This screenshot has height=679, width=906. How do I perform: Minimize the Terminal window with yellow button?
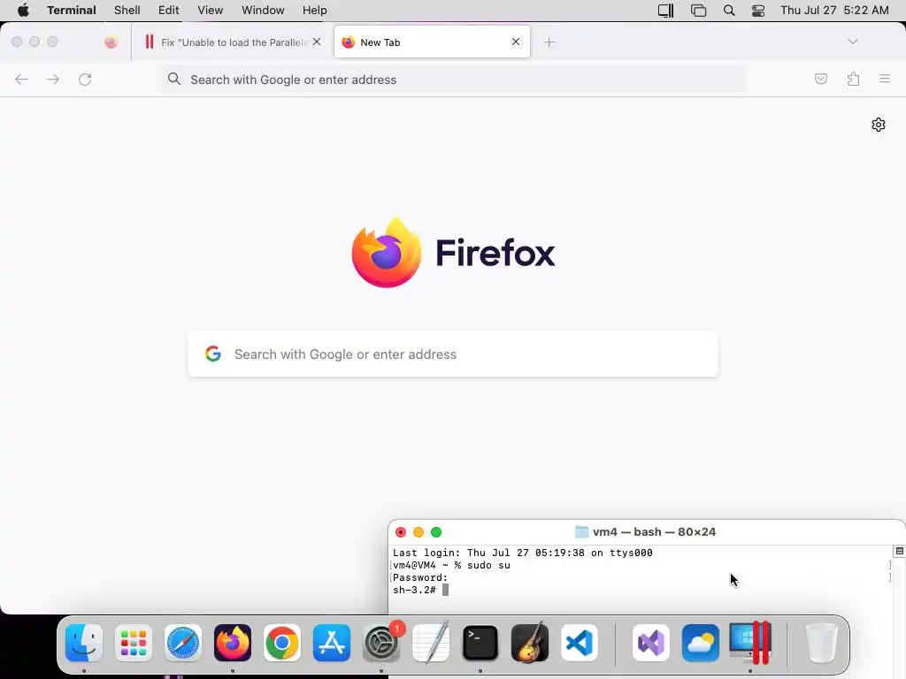pos(418,532)
